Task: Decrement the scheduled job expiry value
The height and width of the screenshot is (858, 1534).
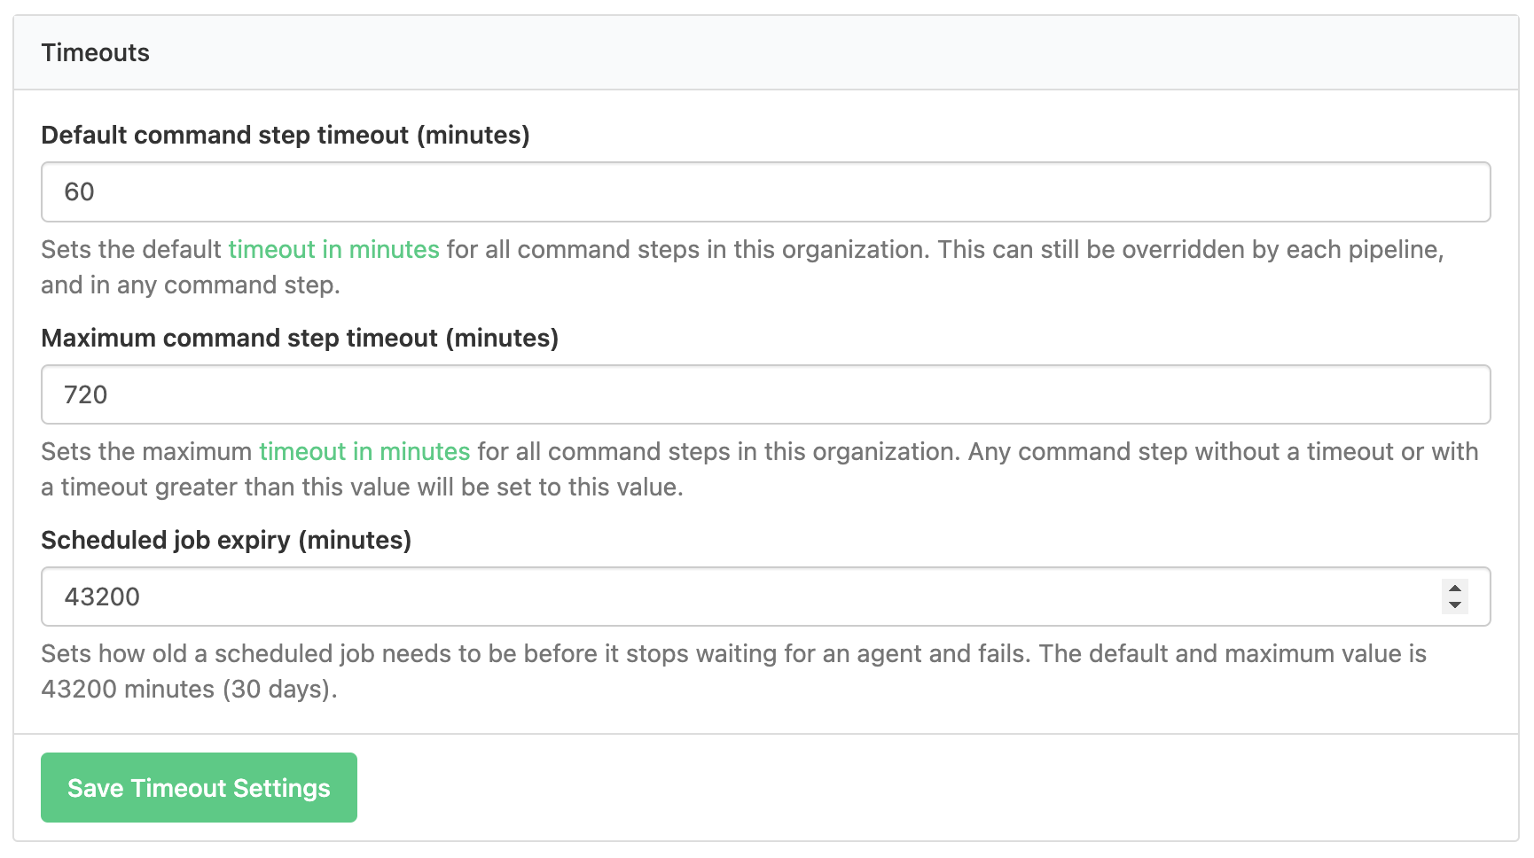Action: pyautogui.click(x=1453, y=604)
